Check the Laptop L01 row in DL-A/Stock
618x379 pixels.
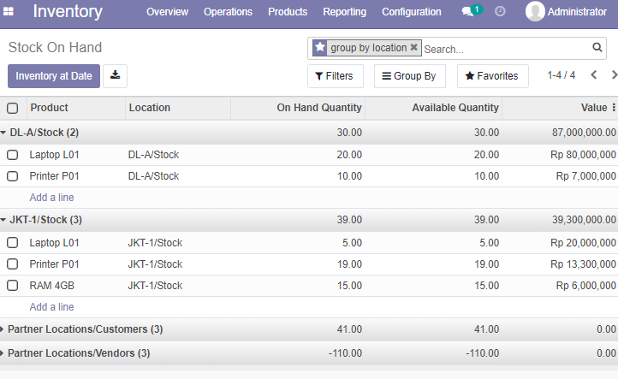pyautogui.click(x=13, y=155)
